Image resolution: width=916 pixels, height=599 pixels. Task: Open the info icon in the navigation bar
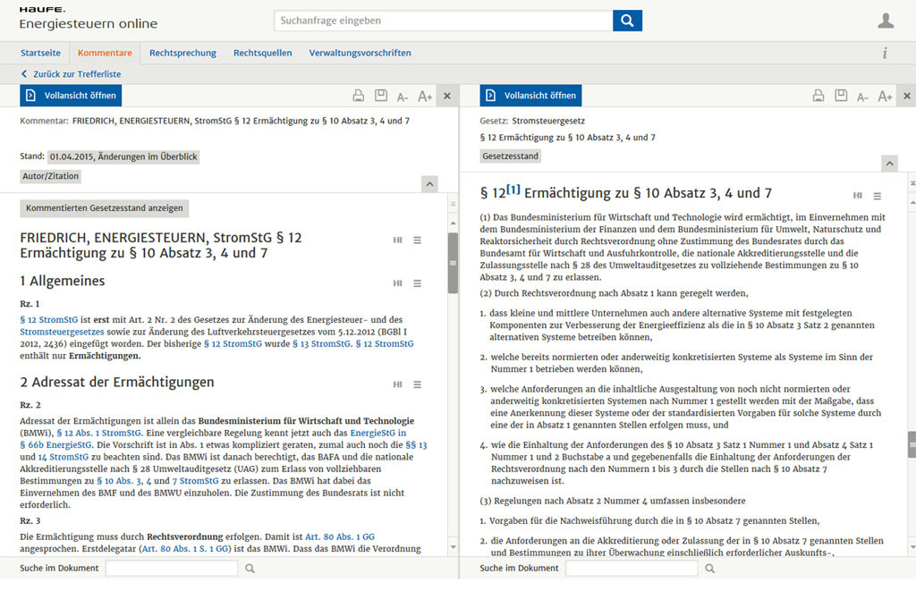(885, 53)
